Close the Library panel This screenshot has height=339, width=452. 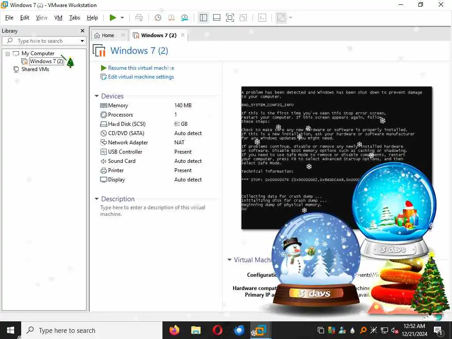(x=83, y=30)
